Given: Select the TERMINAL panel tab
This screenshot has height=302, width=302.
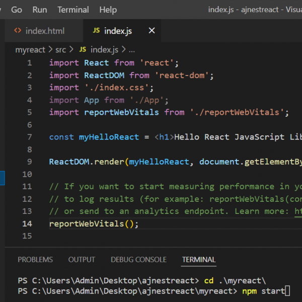Looking at the screenshot, I should pyautogui.click(x=198, y=260).
